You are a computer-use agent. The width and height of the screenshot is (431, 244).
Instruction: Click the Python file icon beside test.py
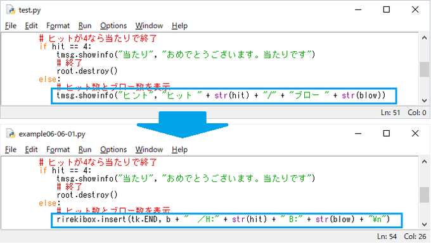point(11,10)
